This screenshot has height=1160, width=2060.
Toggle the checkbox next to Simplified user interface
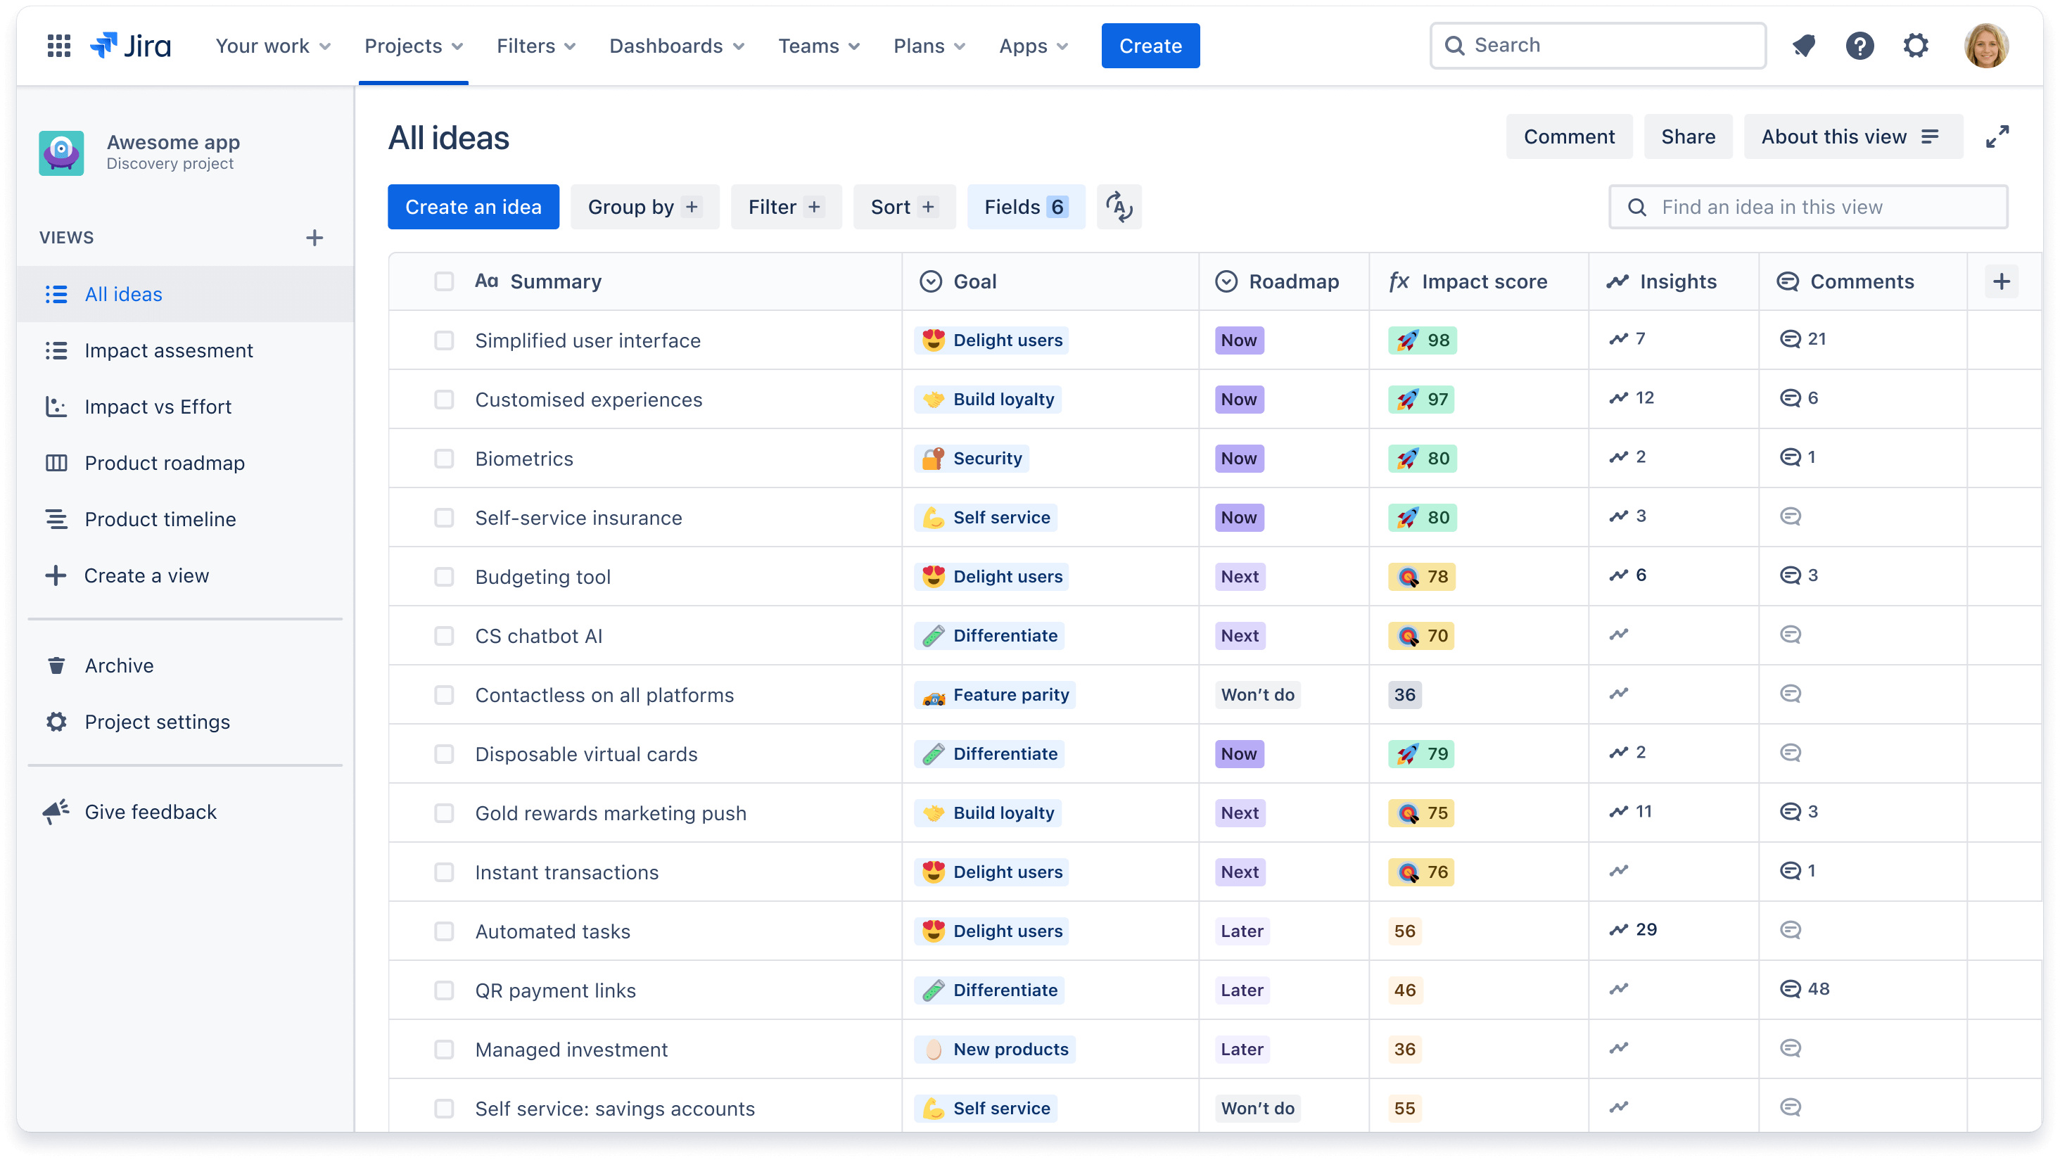coord(443,340)
